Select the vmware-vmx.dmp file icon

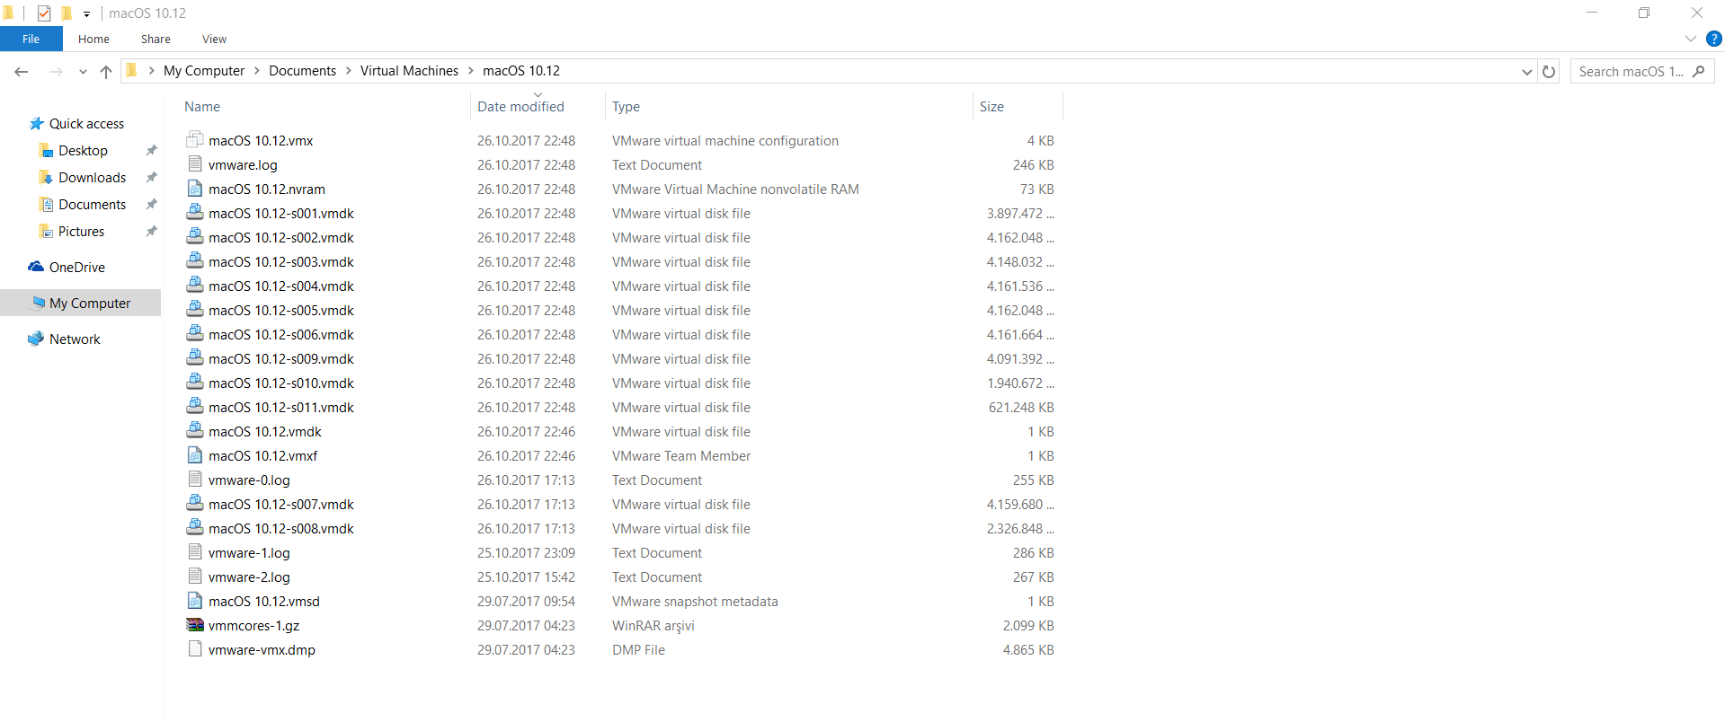tap(195, 648)
